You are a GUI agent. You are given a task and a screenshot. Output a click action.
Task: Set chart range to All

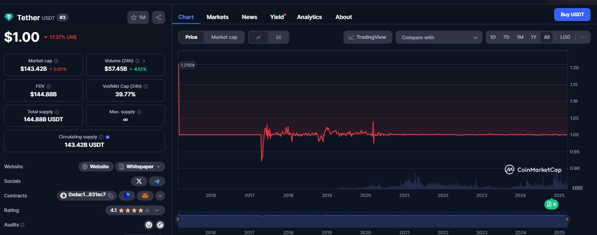pyautogui.click(x=547, y=37)
